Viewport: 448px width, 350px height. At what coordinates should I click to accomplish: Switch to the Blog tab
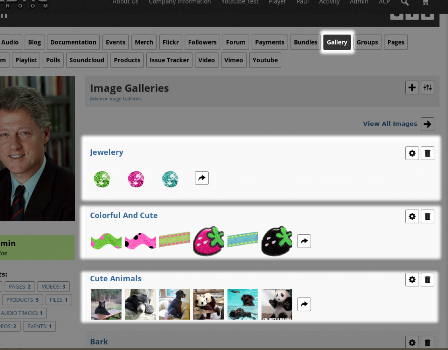tap(35, 42)
